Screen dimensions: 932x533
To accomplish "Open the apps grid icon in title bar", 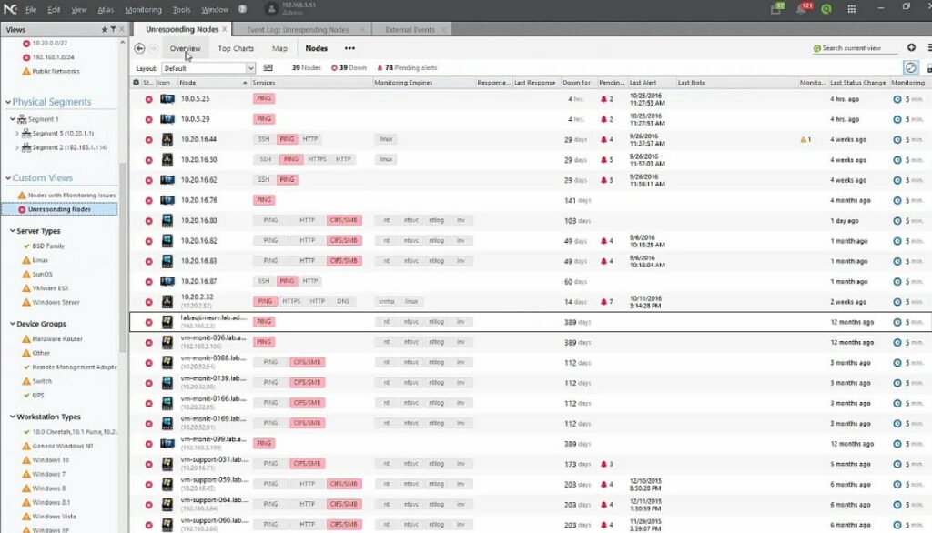I will tap(852, 9).
